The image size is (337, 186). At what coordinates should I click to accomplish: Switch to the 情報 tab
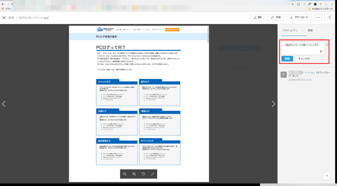point(310,31)
